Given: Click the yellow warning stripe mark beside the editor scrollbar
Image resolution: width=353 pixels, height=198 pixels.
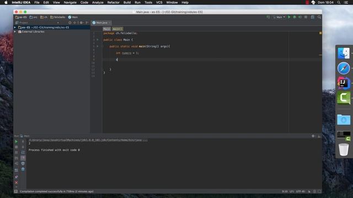Looking at the screenshot, I should tap(320, 55).
